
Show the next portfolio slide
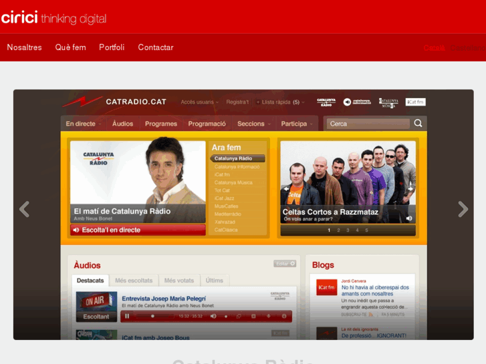tap(463, 209)
